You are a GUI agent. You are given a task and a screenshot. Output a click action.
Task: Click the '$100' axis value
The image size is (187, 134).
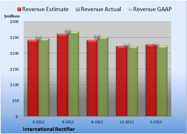(14, 85)
